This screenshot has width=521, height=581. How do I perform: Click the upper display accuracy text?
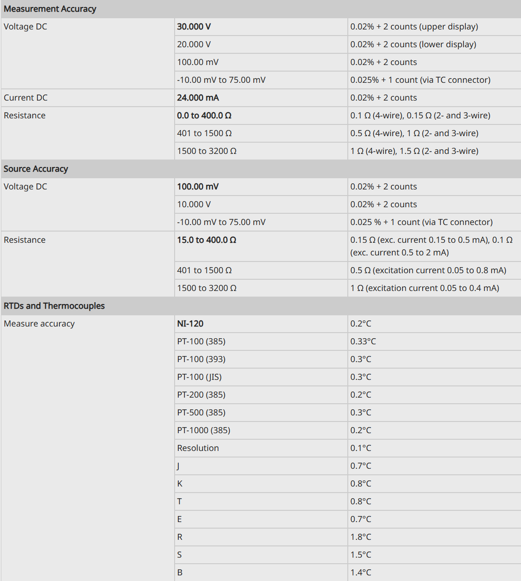[414, 27]
